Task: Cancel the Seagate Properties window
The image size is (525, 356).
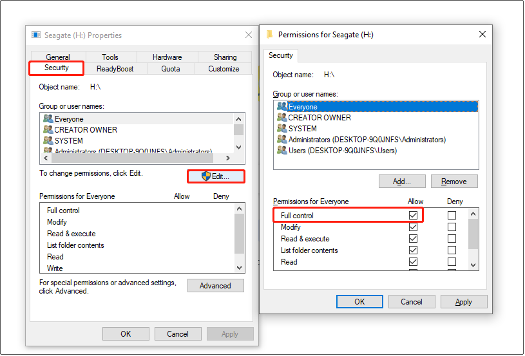Action: click(x=177, y=334)
